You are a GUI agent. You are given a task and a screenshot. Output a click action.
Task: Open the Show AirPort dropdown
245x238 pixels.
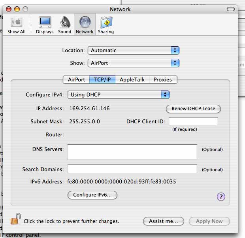134,63
